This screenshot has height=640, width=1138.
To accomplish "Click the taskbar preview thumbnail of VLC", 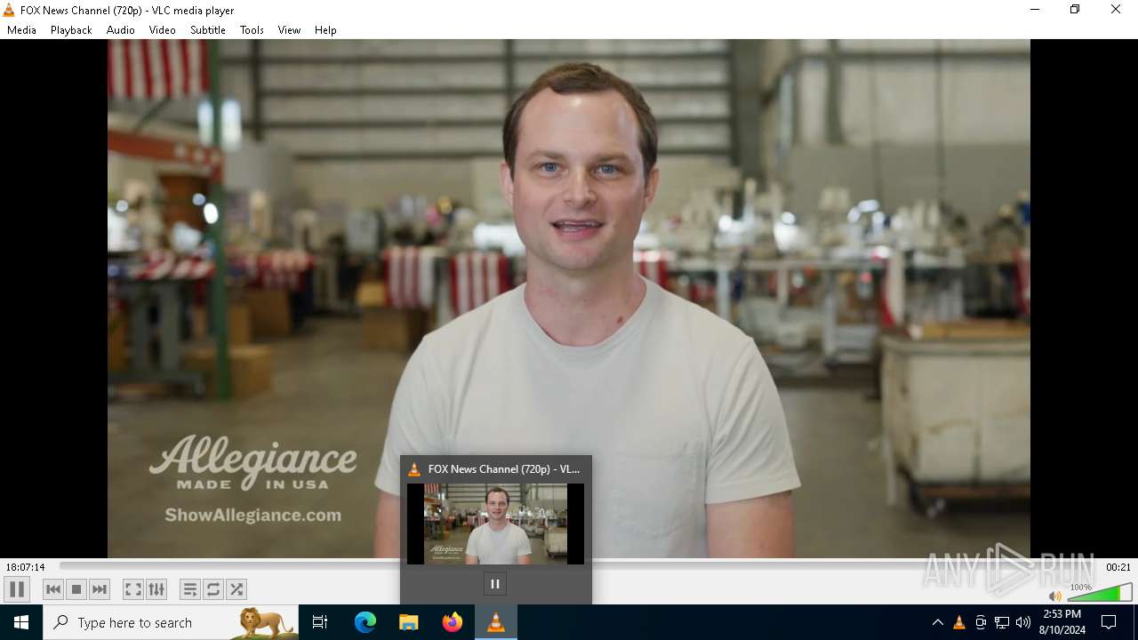I will pyautogui.click(x=495, y=524).
